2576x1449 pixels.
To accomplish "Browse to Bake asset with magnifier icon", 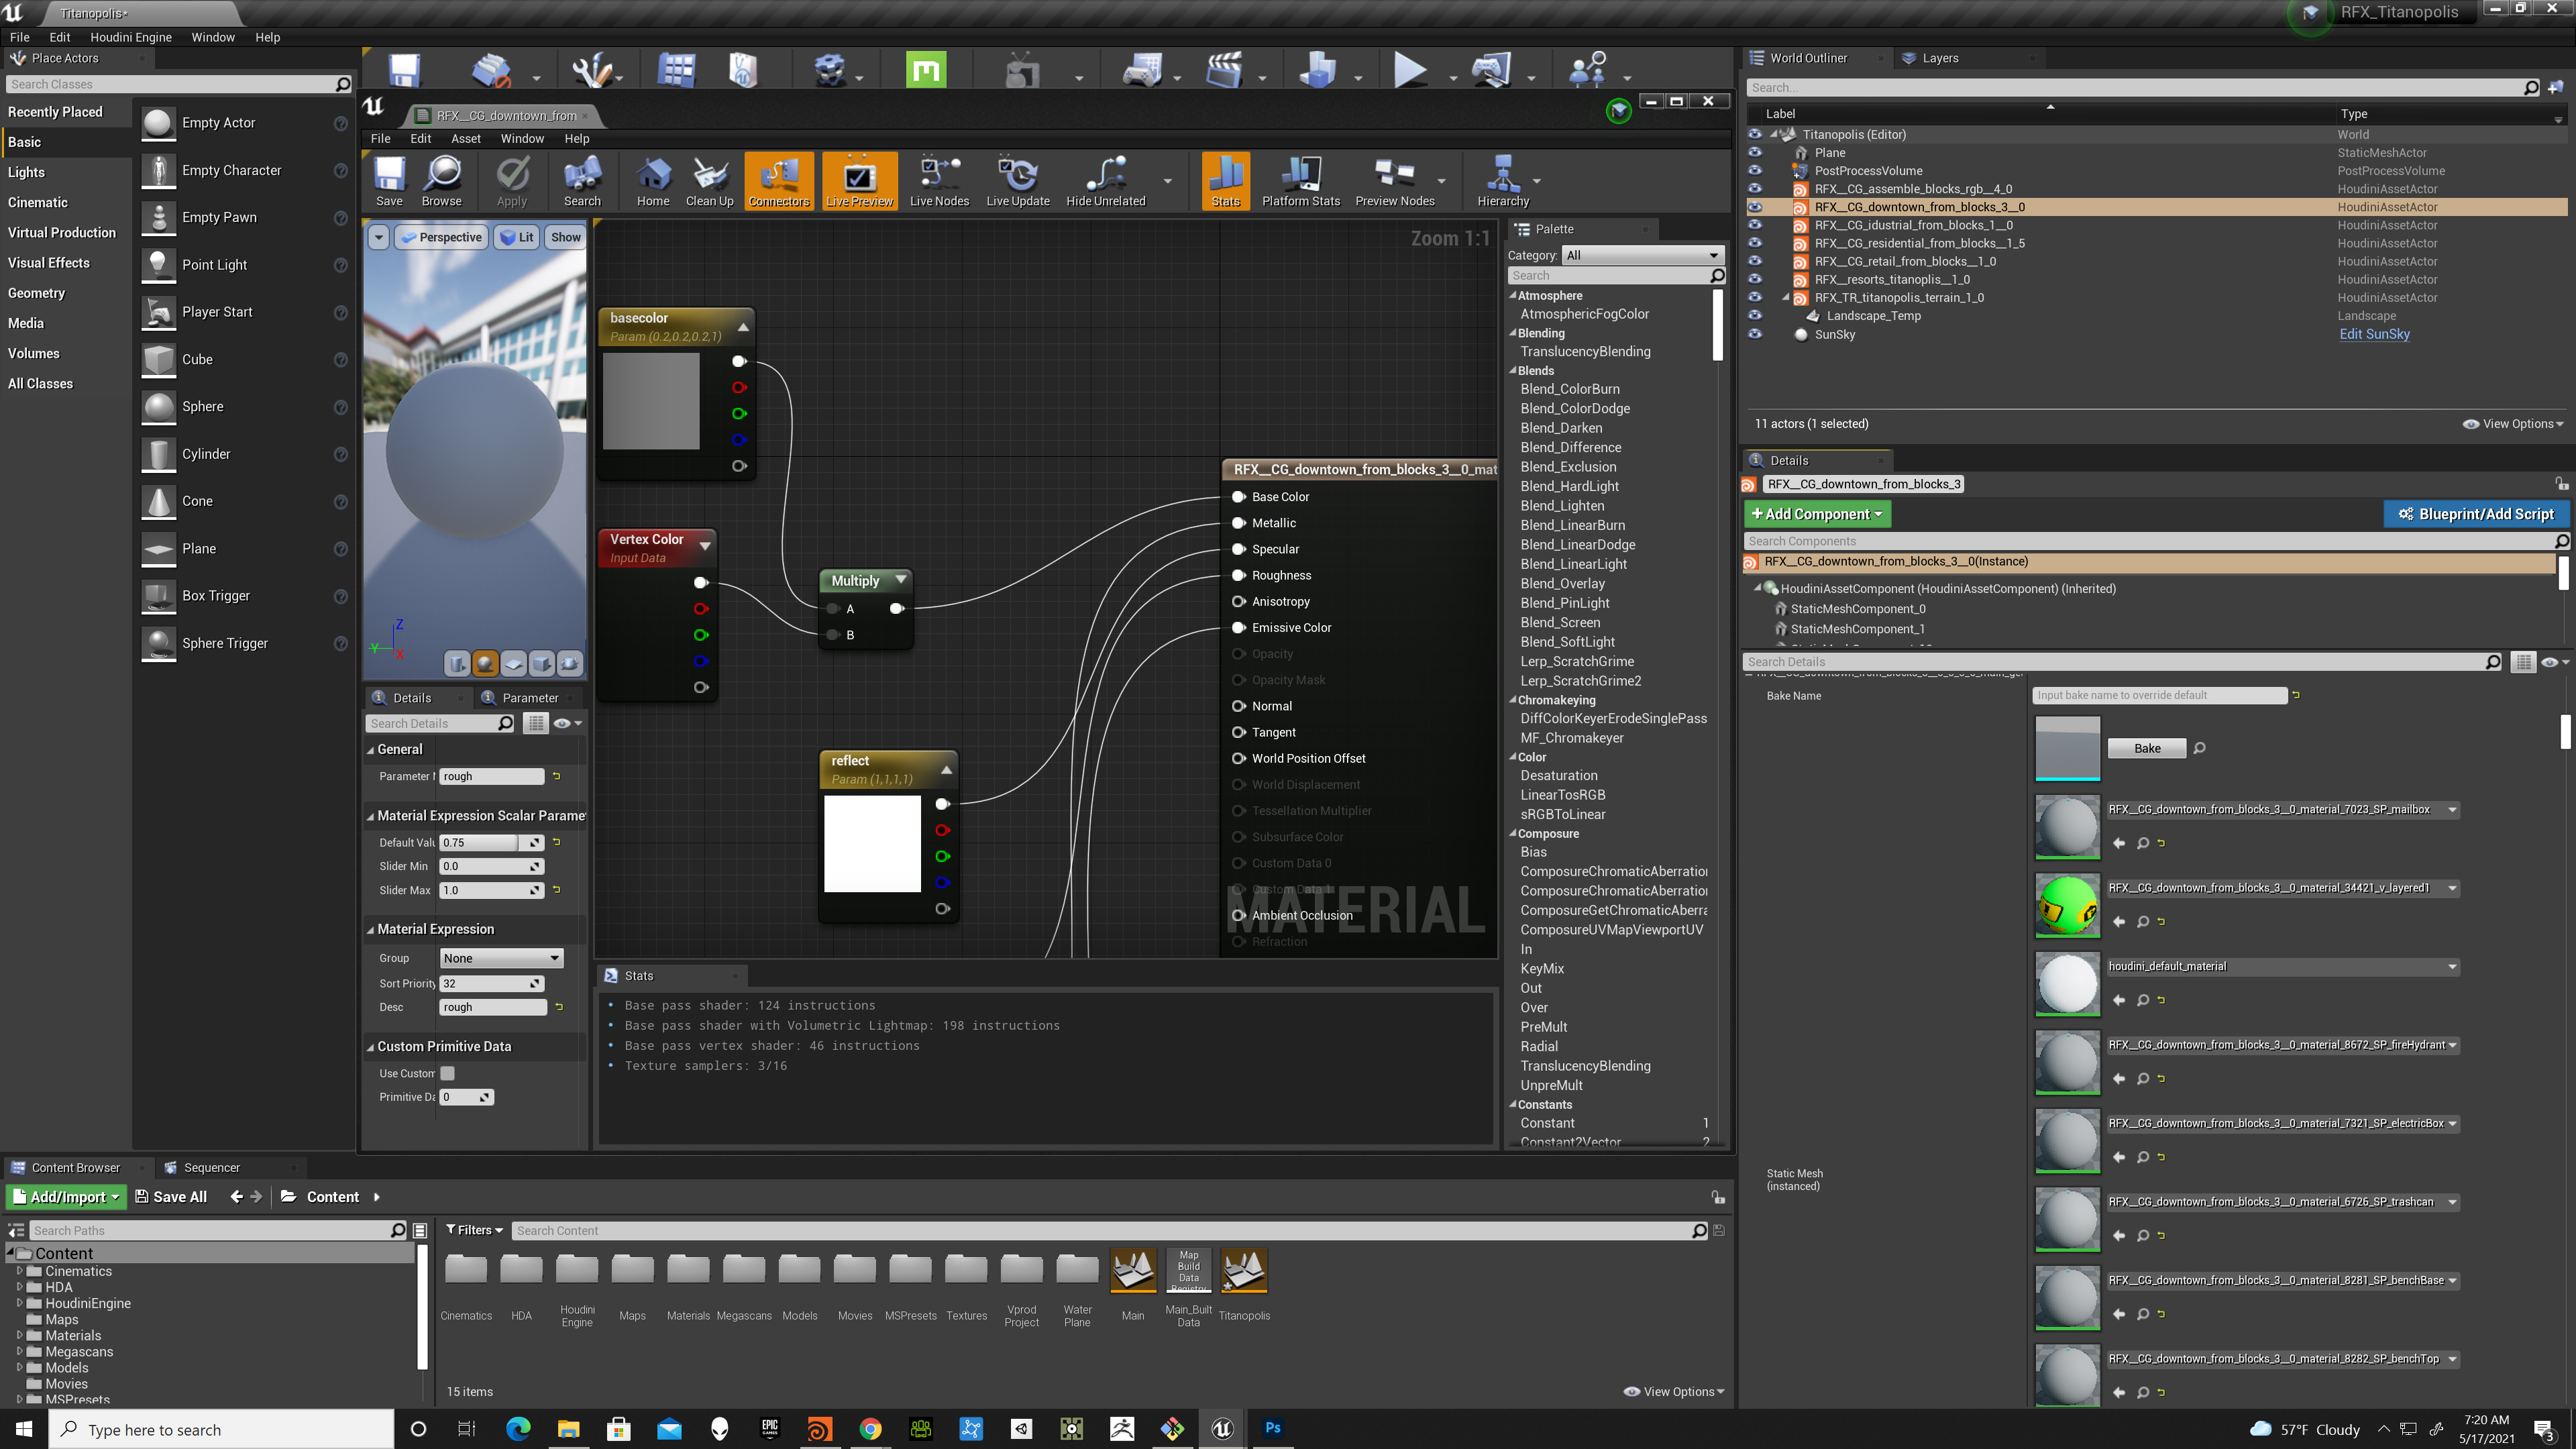I will coord(2199,748).
